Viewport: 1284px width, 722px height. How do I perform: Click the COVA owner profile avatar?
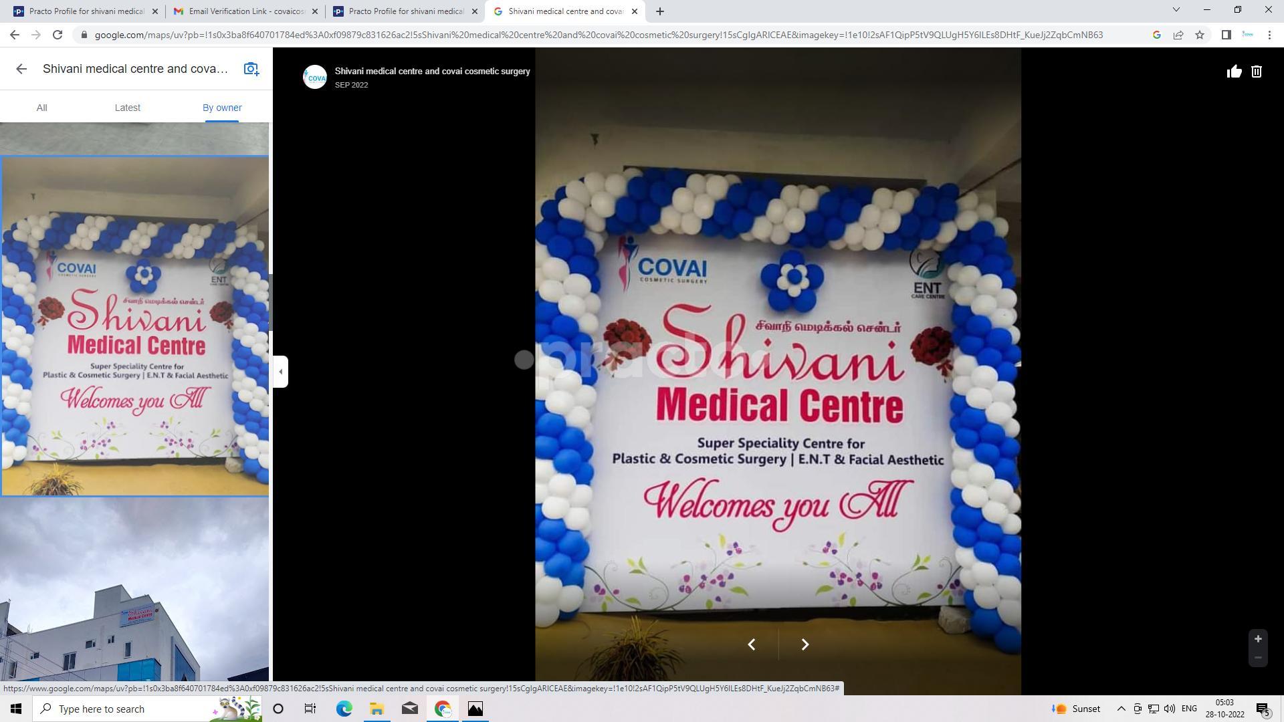coord(315,77)
